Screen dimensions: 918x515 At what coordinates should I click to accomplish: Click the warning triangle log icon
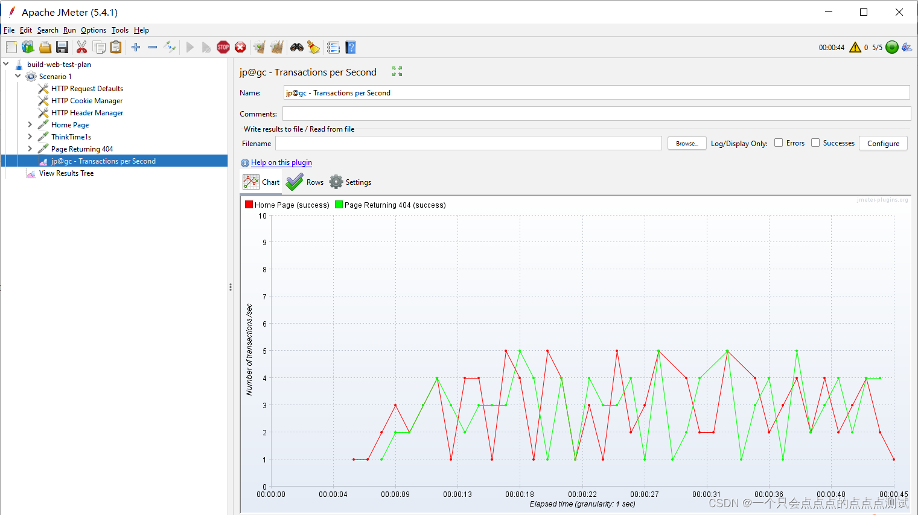tap(855, 47)
